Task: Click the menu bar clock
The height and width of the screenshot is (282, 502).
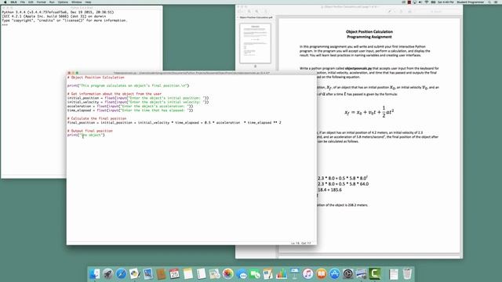Action: click(x=446, y=2)
